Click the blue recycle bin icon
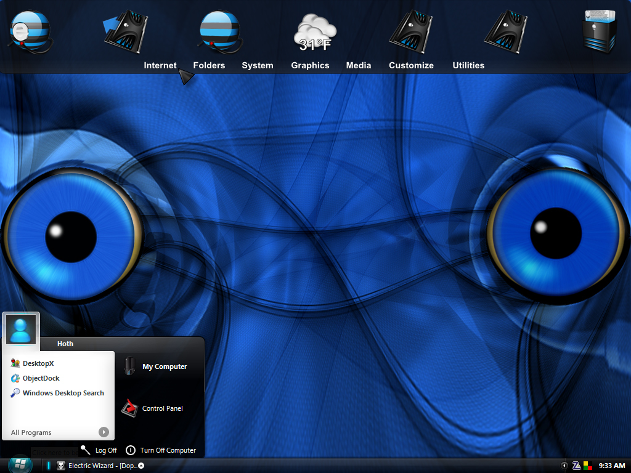The image size is (631, 473). point(600,31)
